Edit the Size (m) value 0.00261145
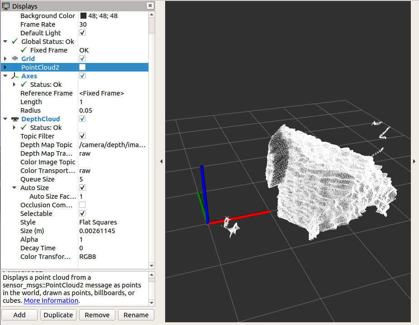419x325 pixels. pyautogui.click(x=113, y=231)
